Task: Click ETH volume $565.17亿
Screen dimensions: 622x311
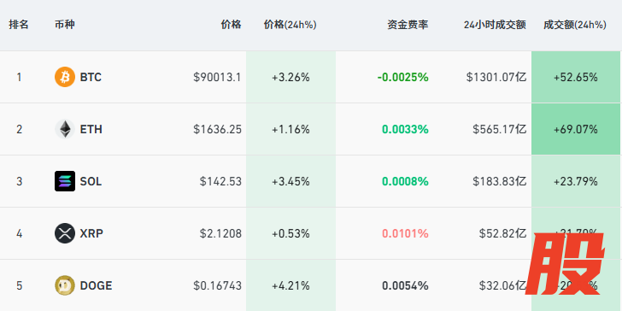Action: (x=500, y=129)
